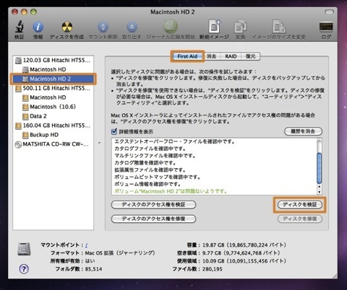347x290 pixels.
Task: Select MATSHITA CD-RW drive in sidebar
Action: 52,144
